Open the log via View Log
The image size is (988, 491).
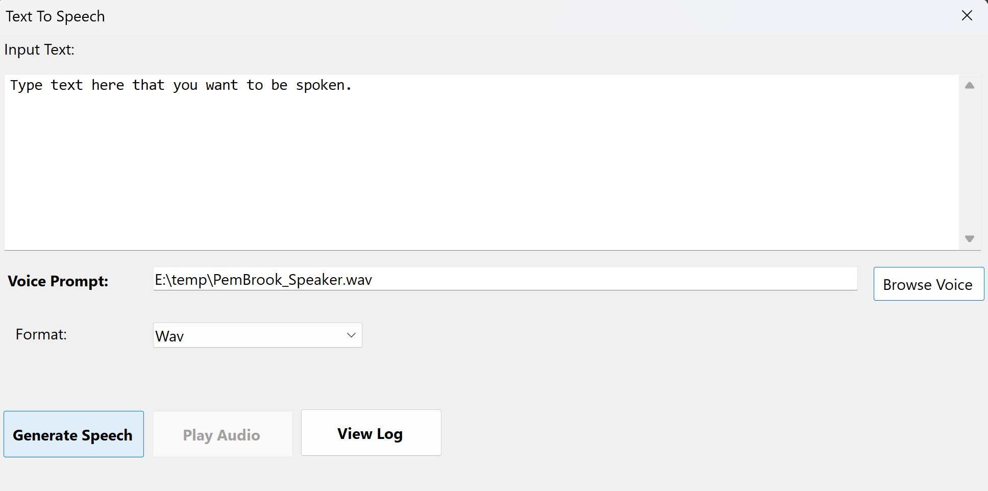click(x=370, y=433)
